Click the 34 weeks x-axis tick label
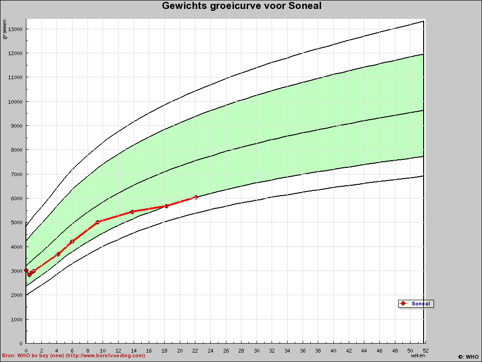 pyautogui.click(x=288, y=351)
